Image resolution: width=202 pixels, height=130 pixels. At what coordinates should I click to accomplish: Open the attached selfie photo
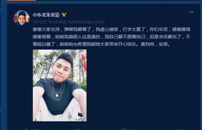click(x=60, y=85)
